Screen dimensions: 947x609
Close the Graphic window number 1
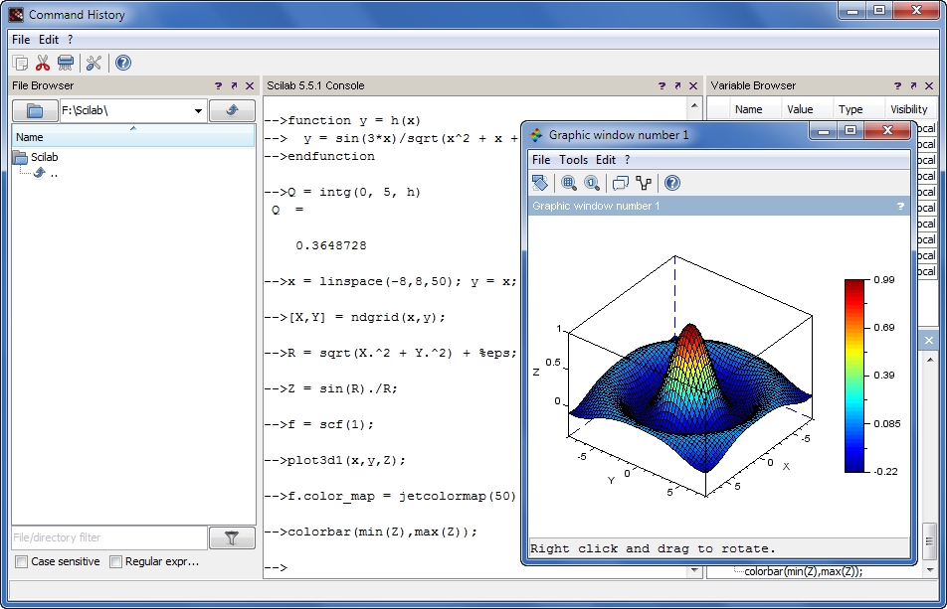coord(887,131)
